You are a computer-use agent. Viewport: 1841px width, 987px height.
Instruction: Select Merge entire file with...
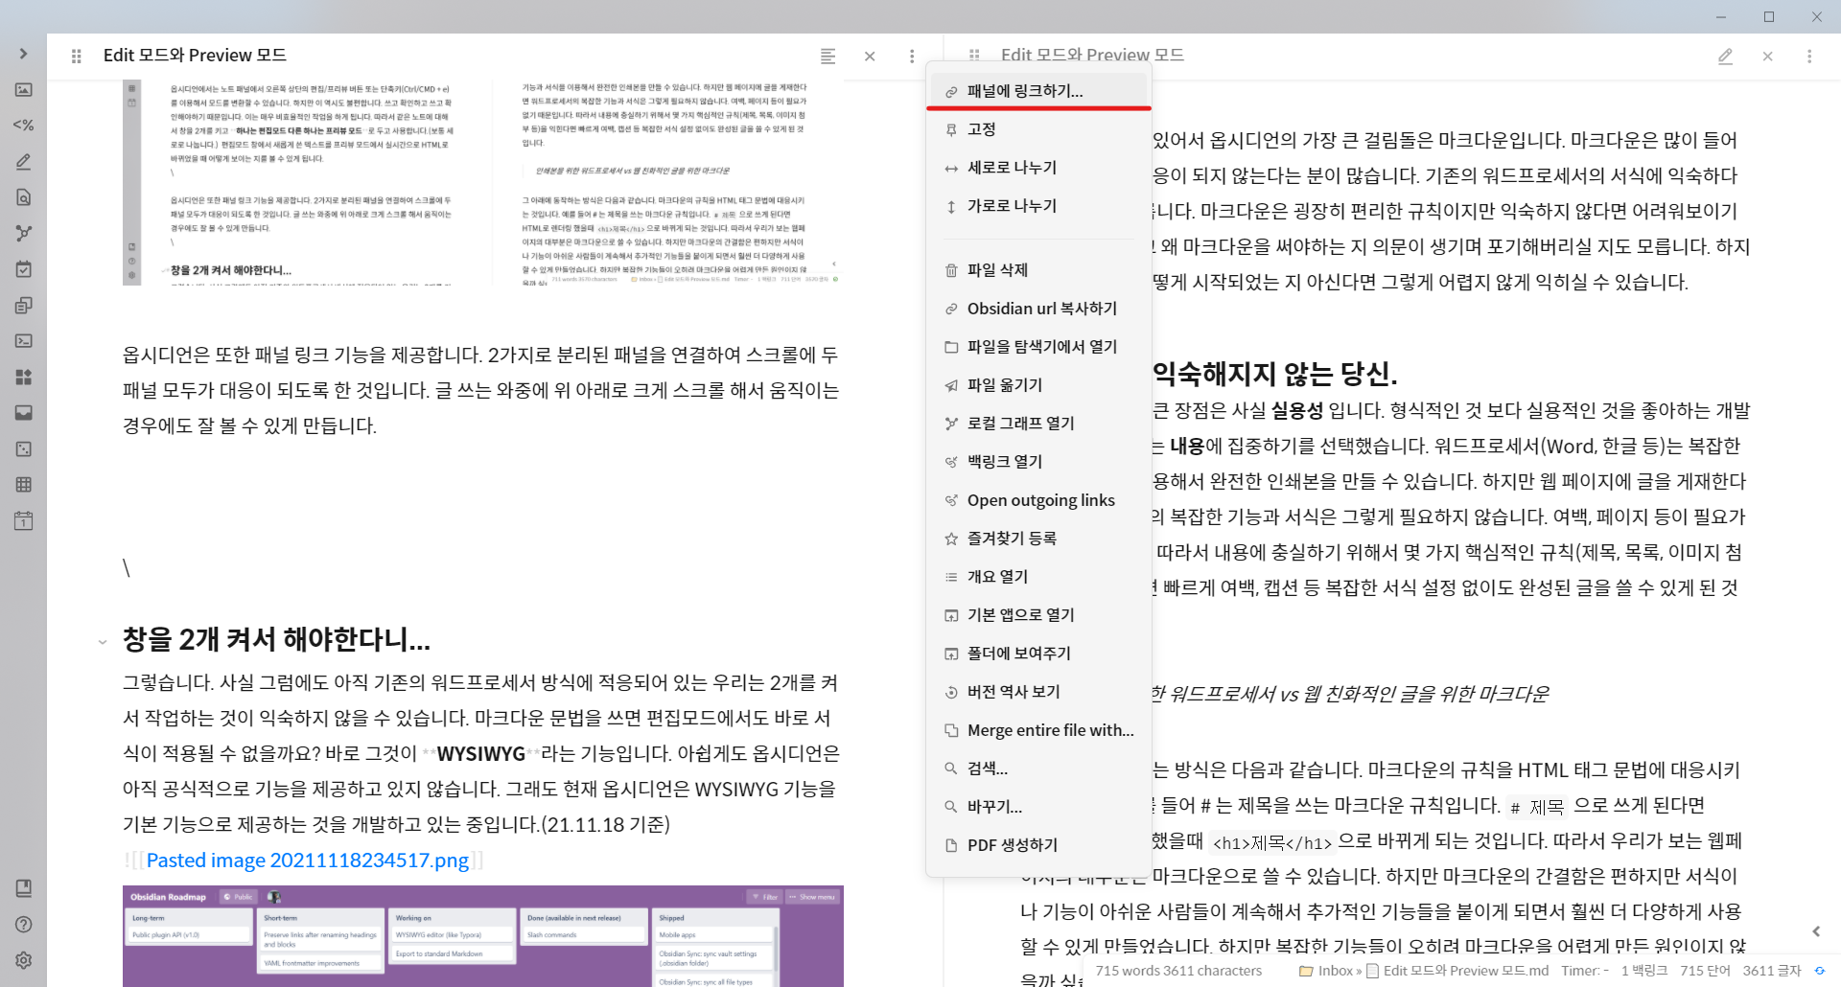click(1038, 730)
